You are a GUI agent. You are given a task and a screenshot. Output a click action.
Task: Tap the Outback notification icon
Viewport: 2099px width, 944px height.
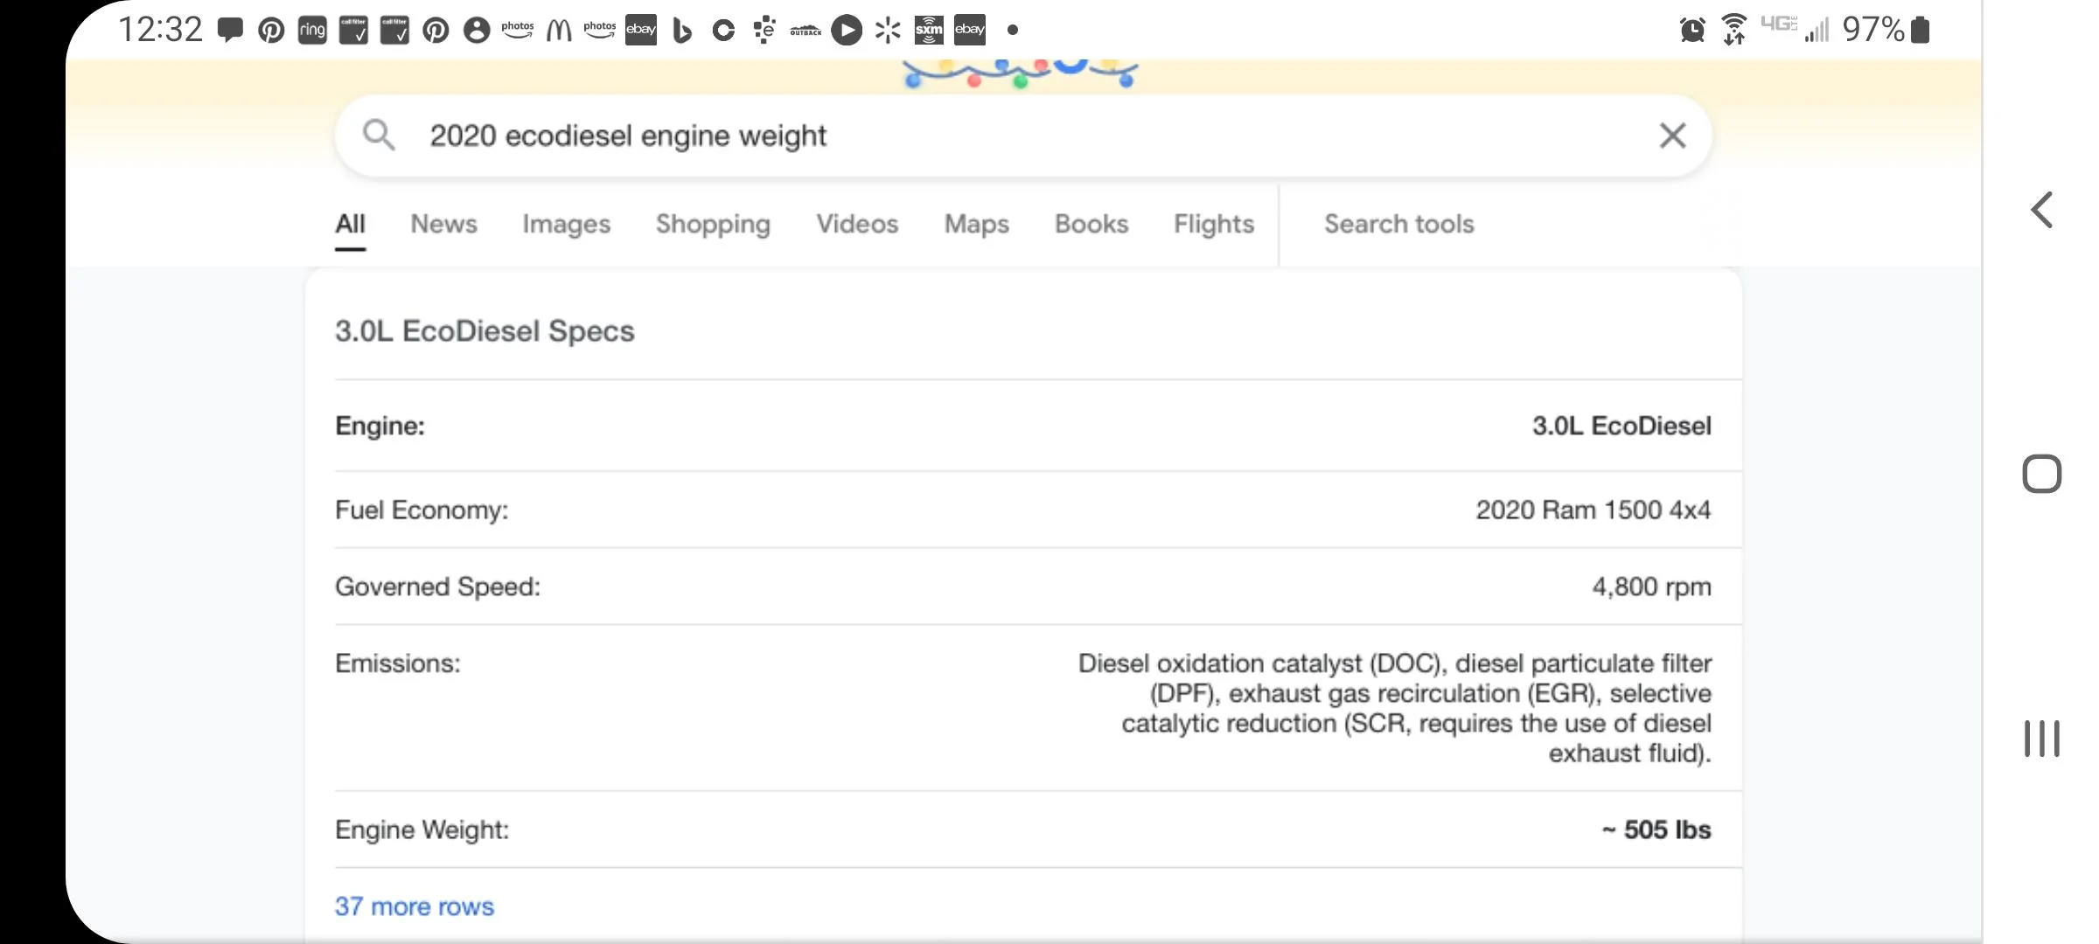point(805,31)
